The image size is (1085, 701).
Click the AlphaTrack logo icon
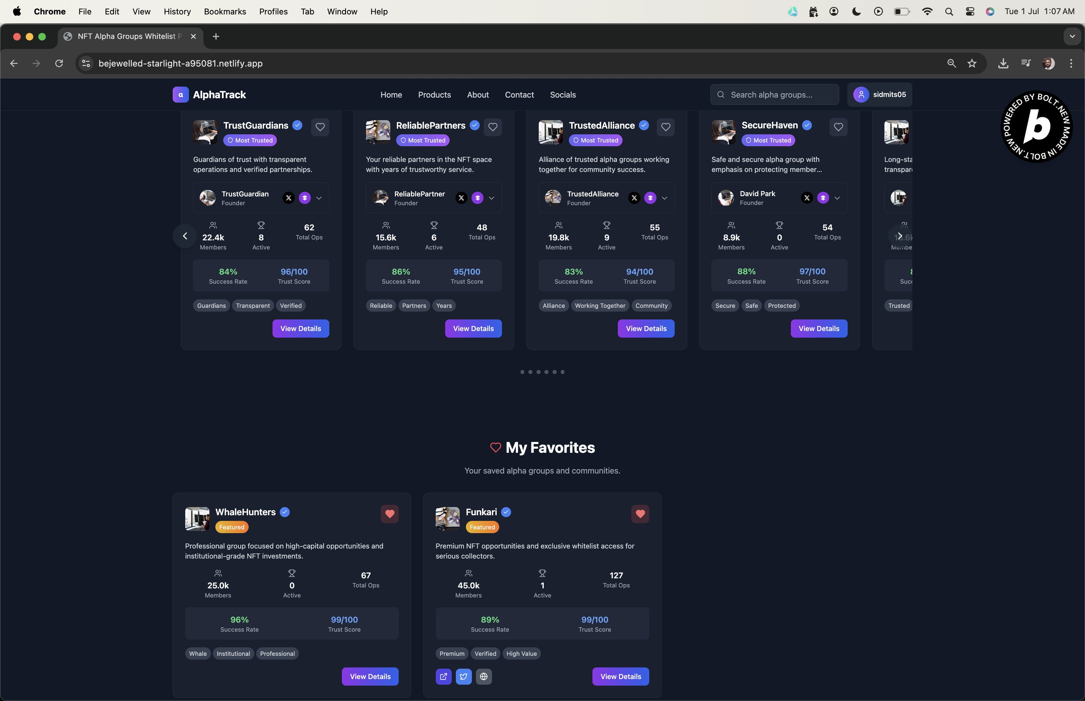coord(181,95)
